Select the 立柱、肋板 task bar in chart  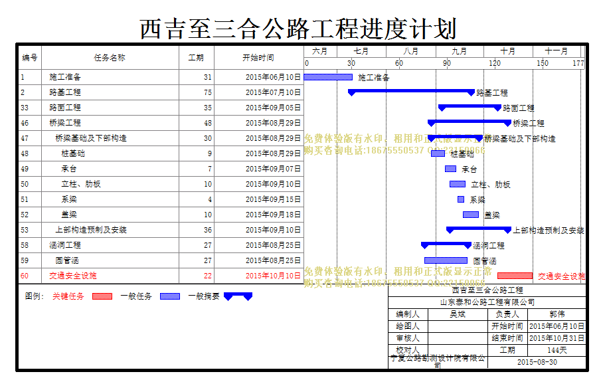click(458, 184)
